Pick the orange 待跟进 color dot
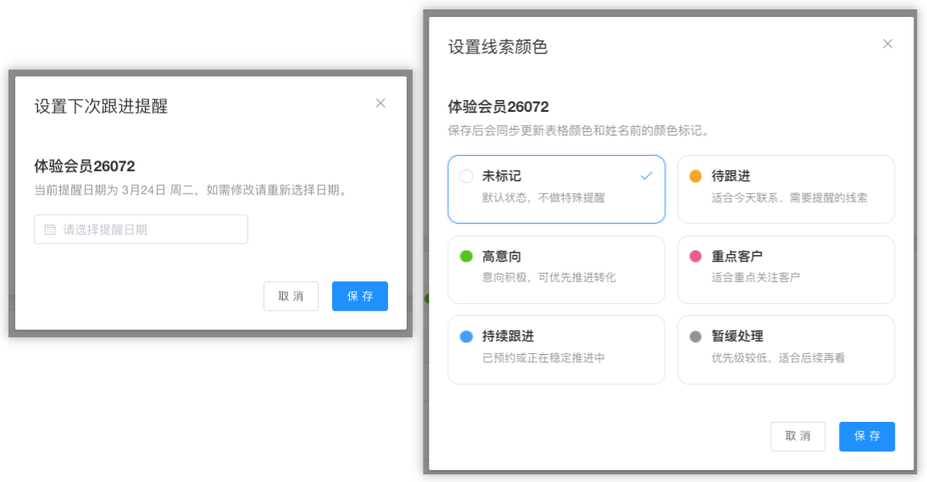The height and width of the screenshot is (482, 927). (696, 176)
